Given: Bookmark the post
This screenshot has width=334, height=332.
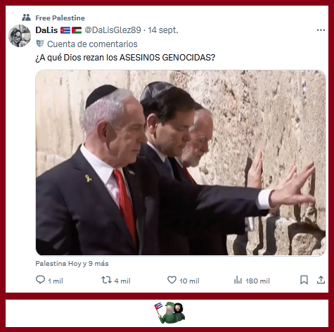Looking at the screenshot, I should pos(304,280).
